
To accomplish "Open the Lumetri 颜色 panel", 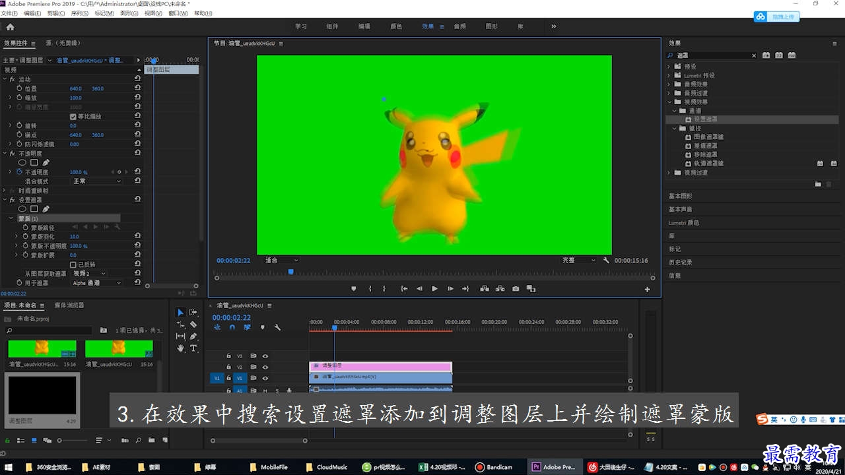I will coord(684,222).
